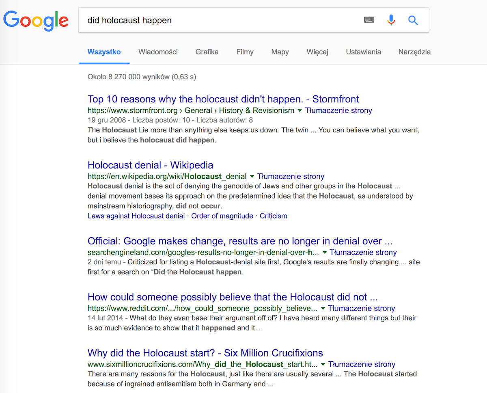Click the '19 gru 2008' date text

(107, 120)
